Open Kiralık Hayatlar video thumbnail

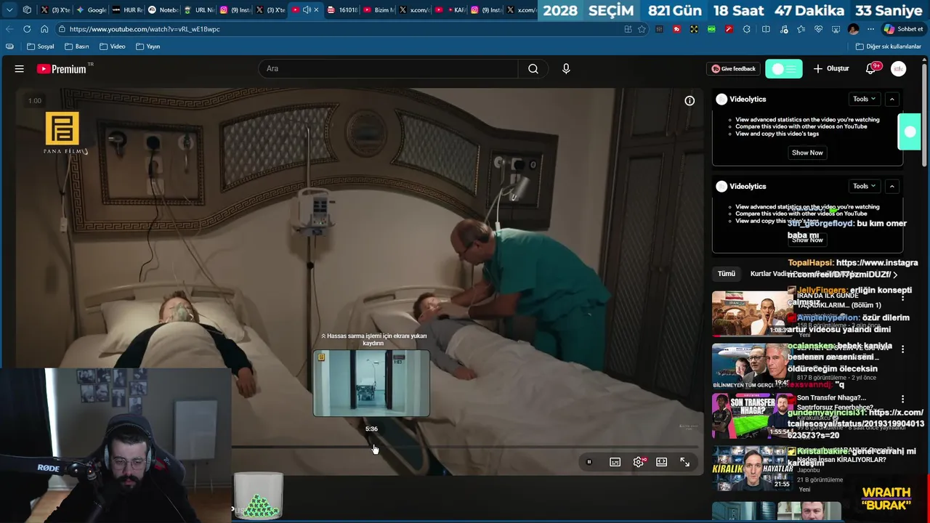point(751,468)
